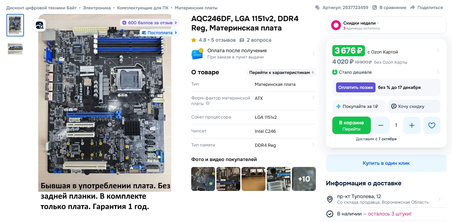
Task: Click the questions speech bubble icon
Action: 242,40
